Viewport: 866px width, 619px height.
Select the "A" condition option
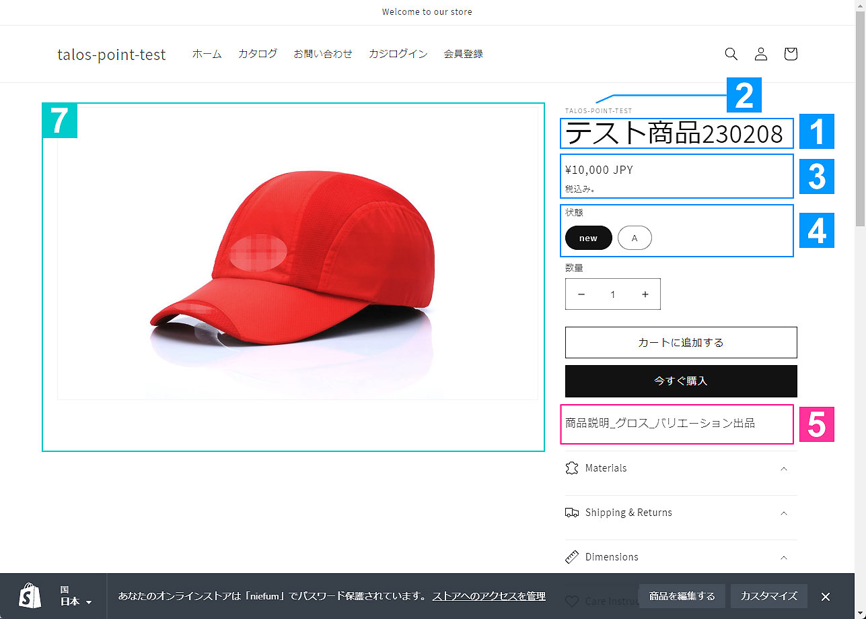pyautogui.click(x=635, y=238)
